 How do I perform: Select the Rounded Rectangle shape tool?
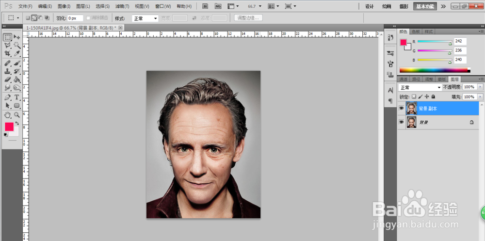pyautogui.click(x=16, y=106)
